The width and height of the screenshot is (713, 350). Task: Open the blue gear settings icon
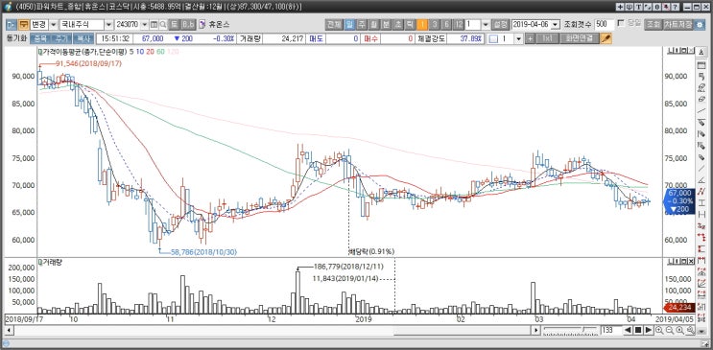tap(701, 25)
